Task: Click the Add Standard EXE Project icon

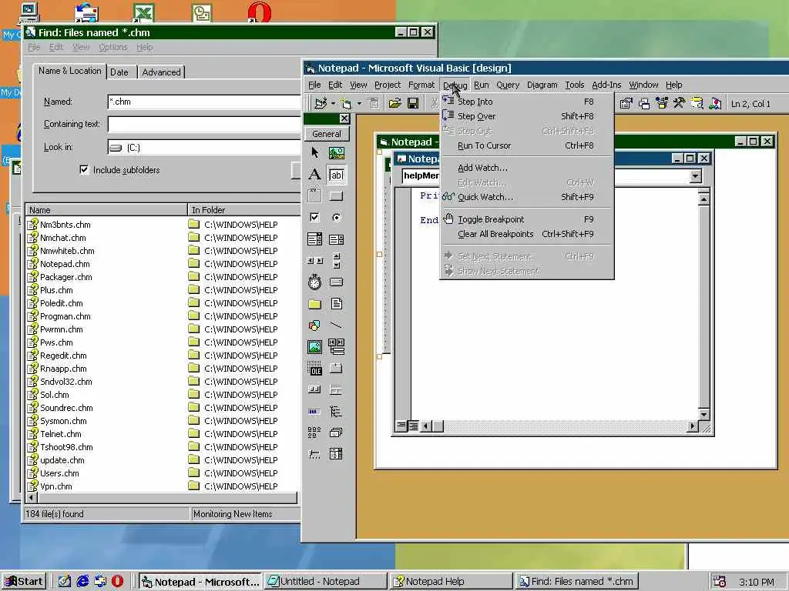Action: point(321,104)
